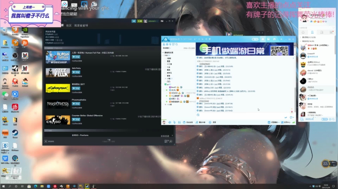This screenshot has height=189, width=338.
Task: Click the taskbar search icon
Action: click(10, 186)
